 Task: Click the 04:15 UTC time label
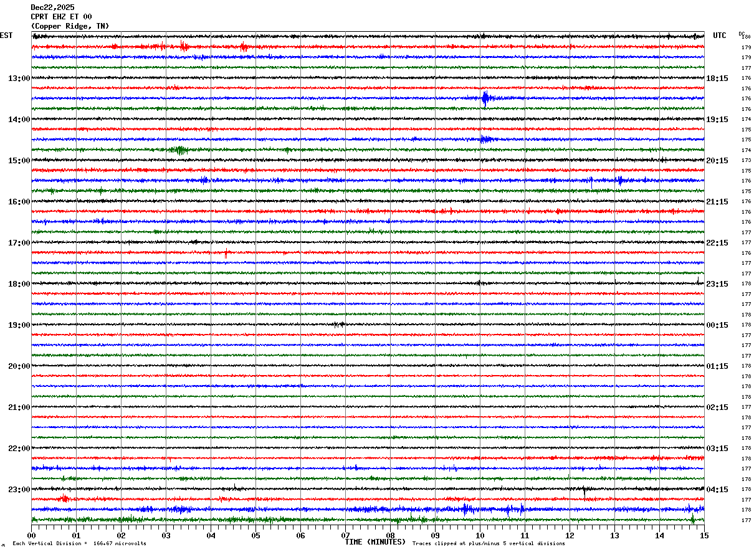[x=717, y=489]
